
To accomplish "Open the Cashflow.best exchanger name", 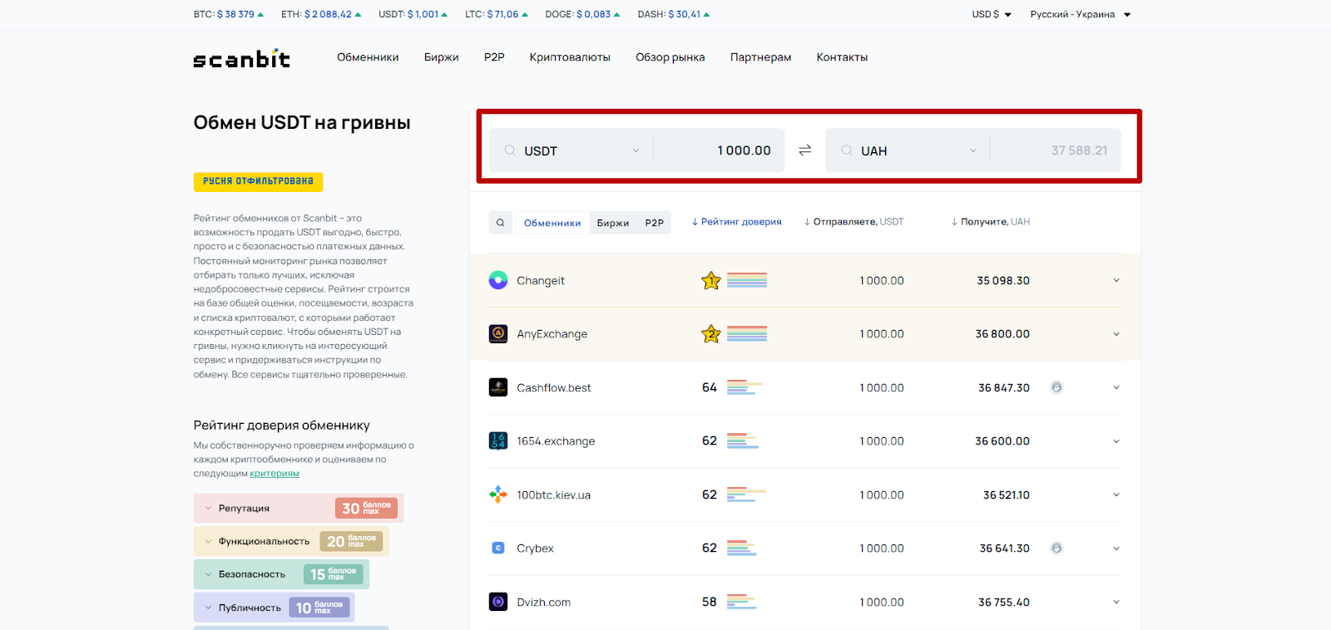I will point(554,388).
